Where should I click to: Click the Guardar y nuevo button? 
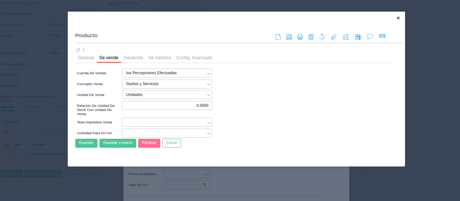click(x=118, y=143)
